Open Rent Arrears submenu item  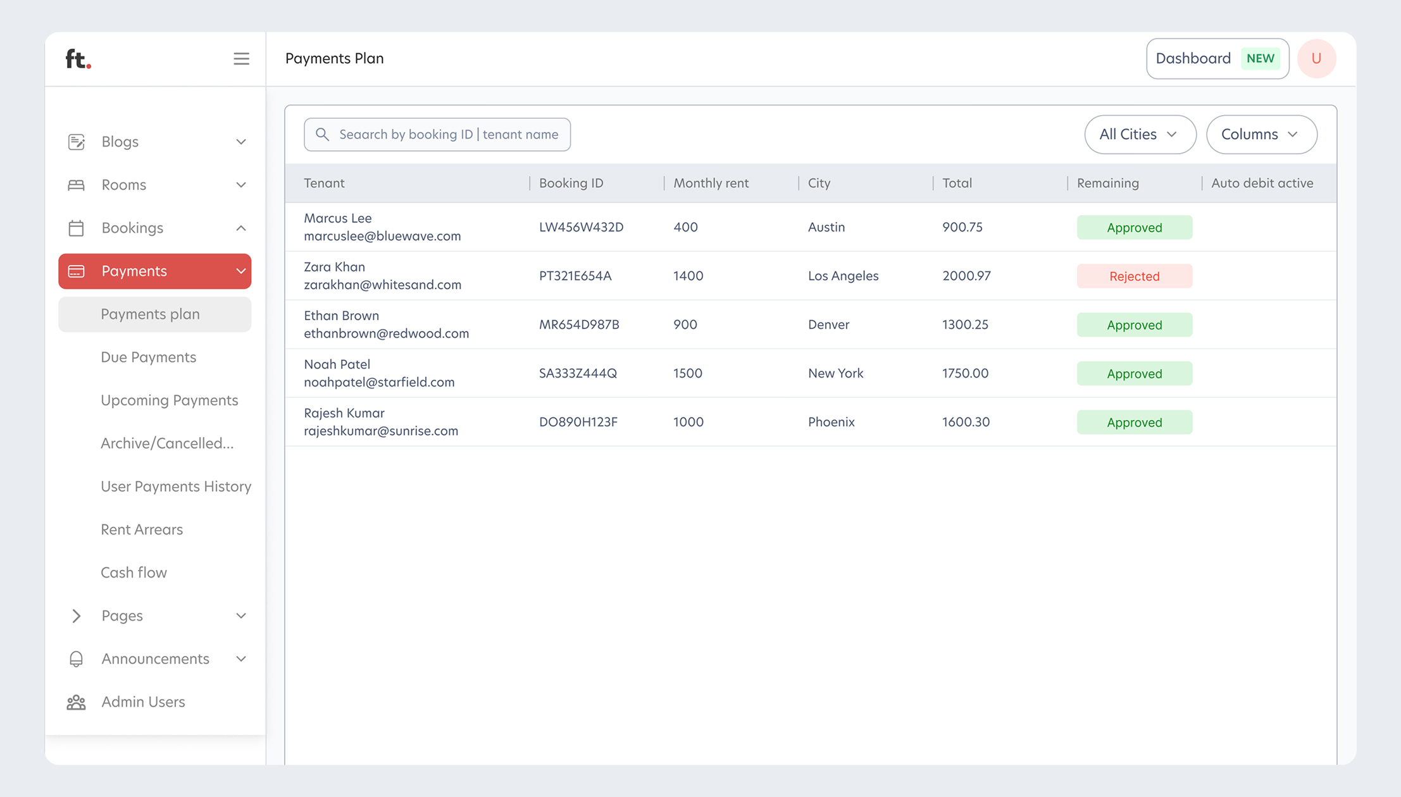142,529
